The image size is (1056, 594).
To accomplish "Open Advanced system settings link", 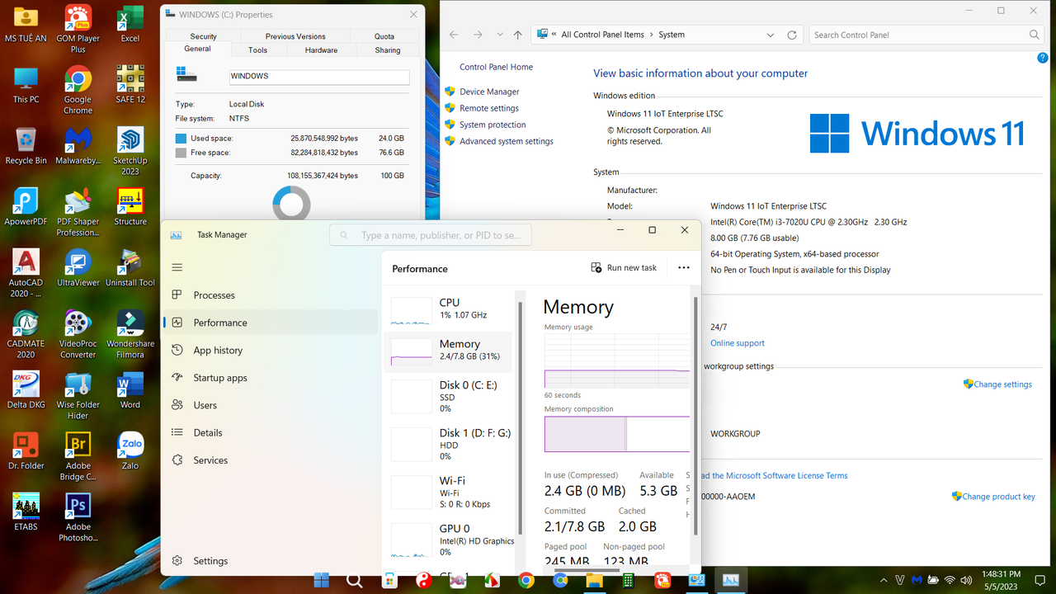I will 507,141.
